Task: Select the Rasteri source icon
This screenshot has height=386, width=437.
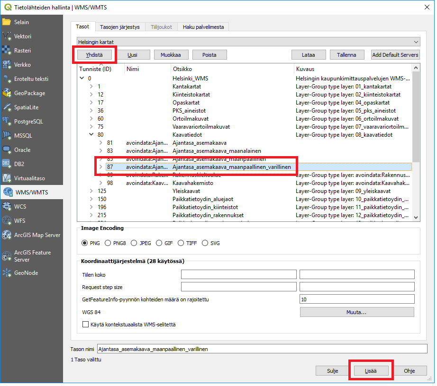Action: pyautogui.click(x=7, y=51)
